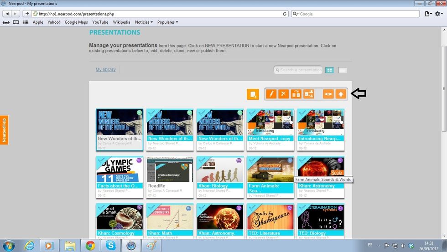The height and width of the screenshot is (252, 447).
Task: Expand the Noticias bookmarks dropdown
Action: click(144, 22)
